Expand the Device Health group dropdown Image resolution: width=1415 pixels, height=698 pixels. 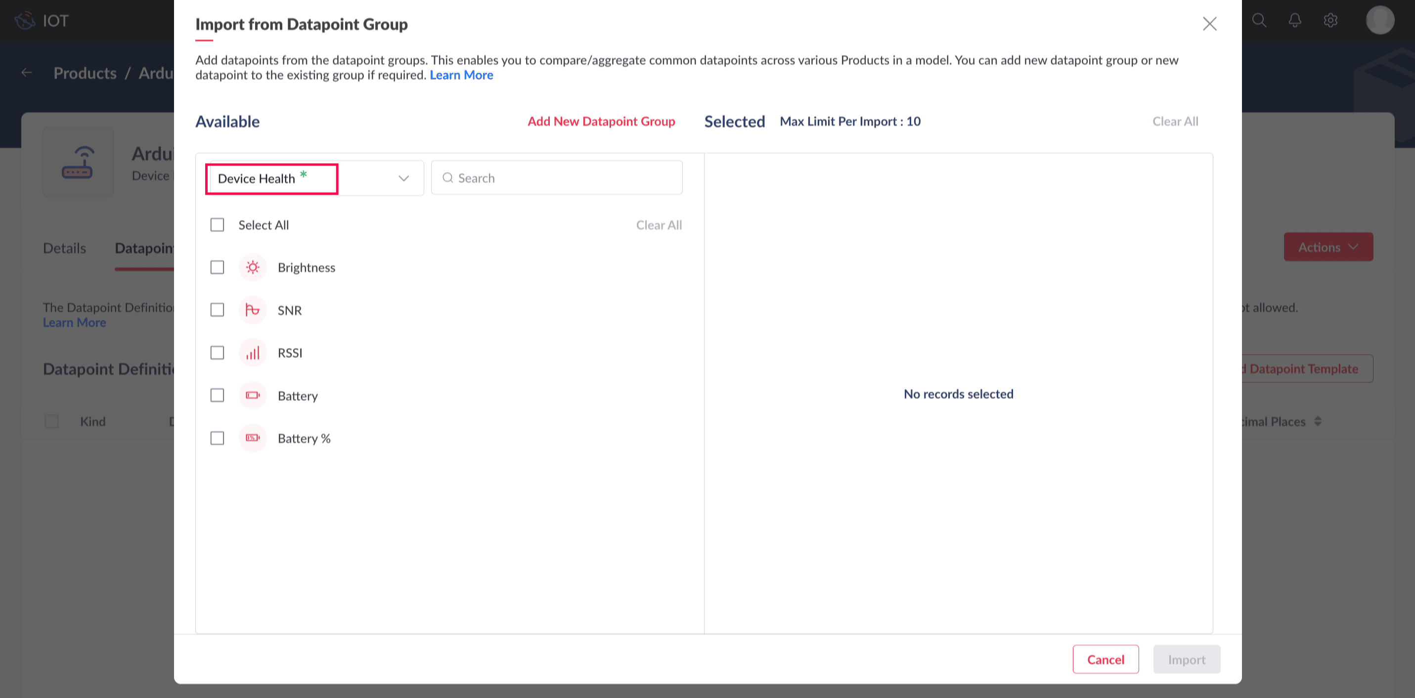pos(403,178)
